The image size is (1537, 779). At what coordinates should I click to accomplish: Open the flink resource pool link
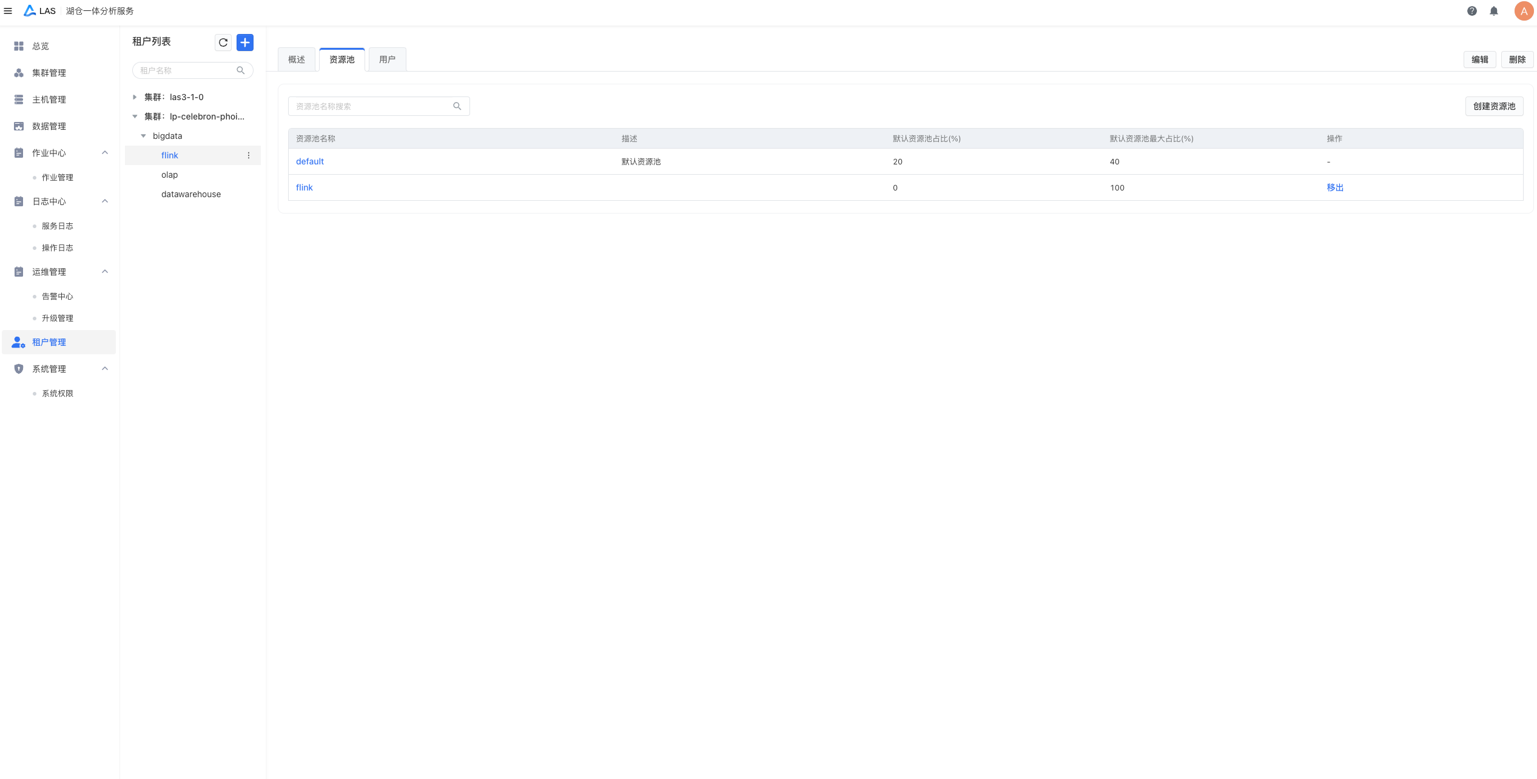point(304,187)
